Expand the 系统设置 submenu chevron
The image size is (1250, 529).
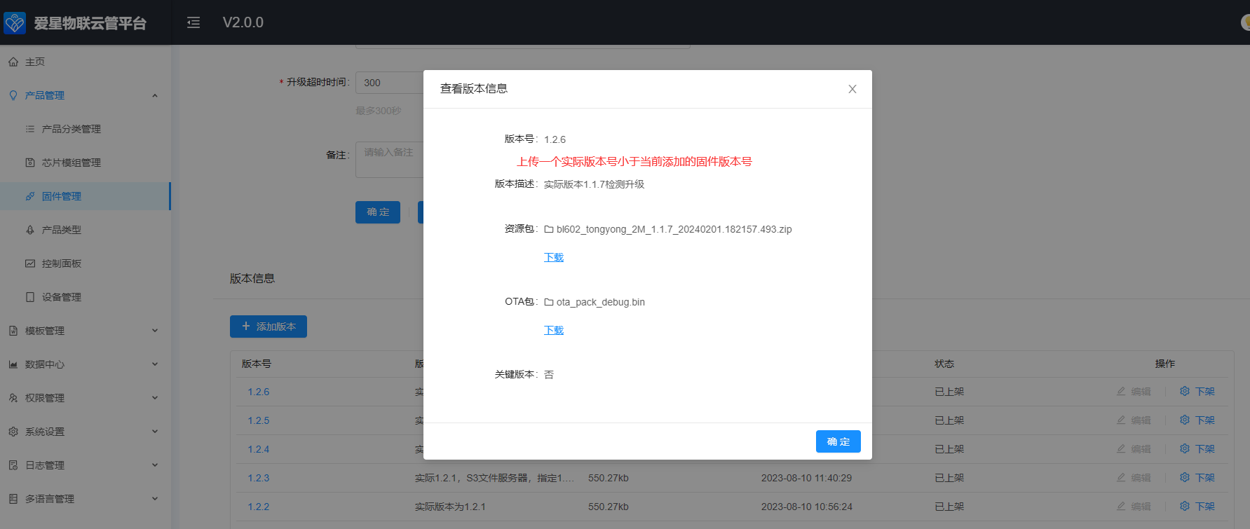pos(155,432)
